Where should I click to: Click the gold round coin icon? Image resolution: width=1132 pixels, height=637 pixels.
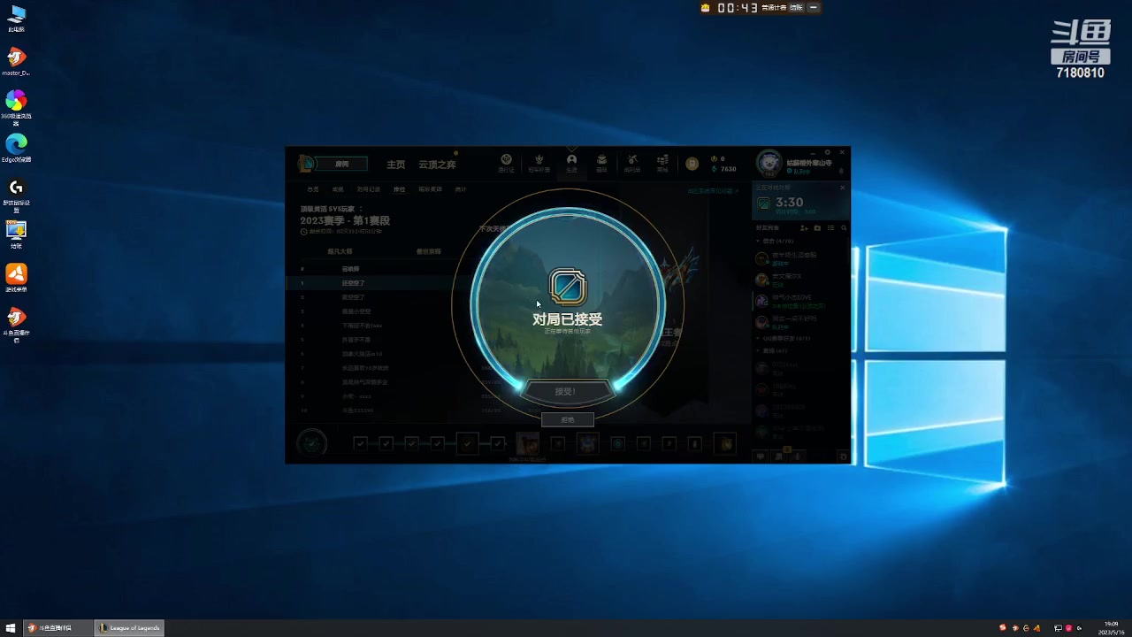(x=692, y=164)
